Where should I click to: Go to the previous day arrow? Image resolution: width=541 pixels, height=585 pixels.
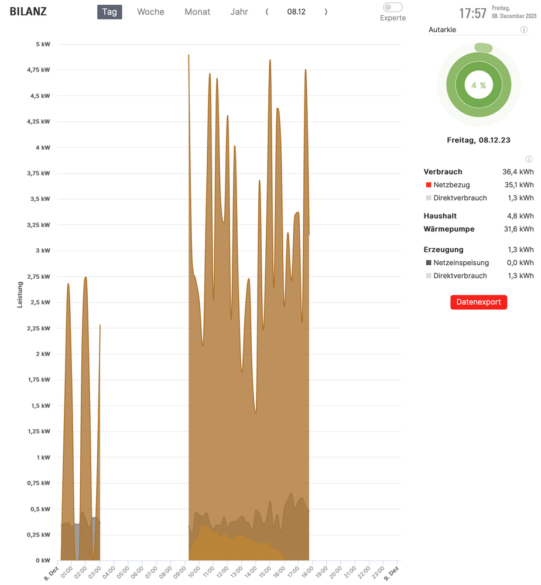[x=267, y=12]
